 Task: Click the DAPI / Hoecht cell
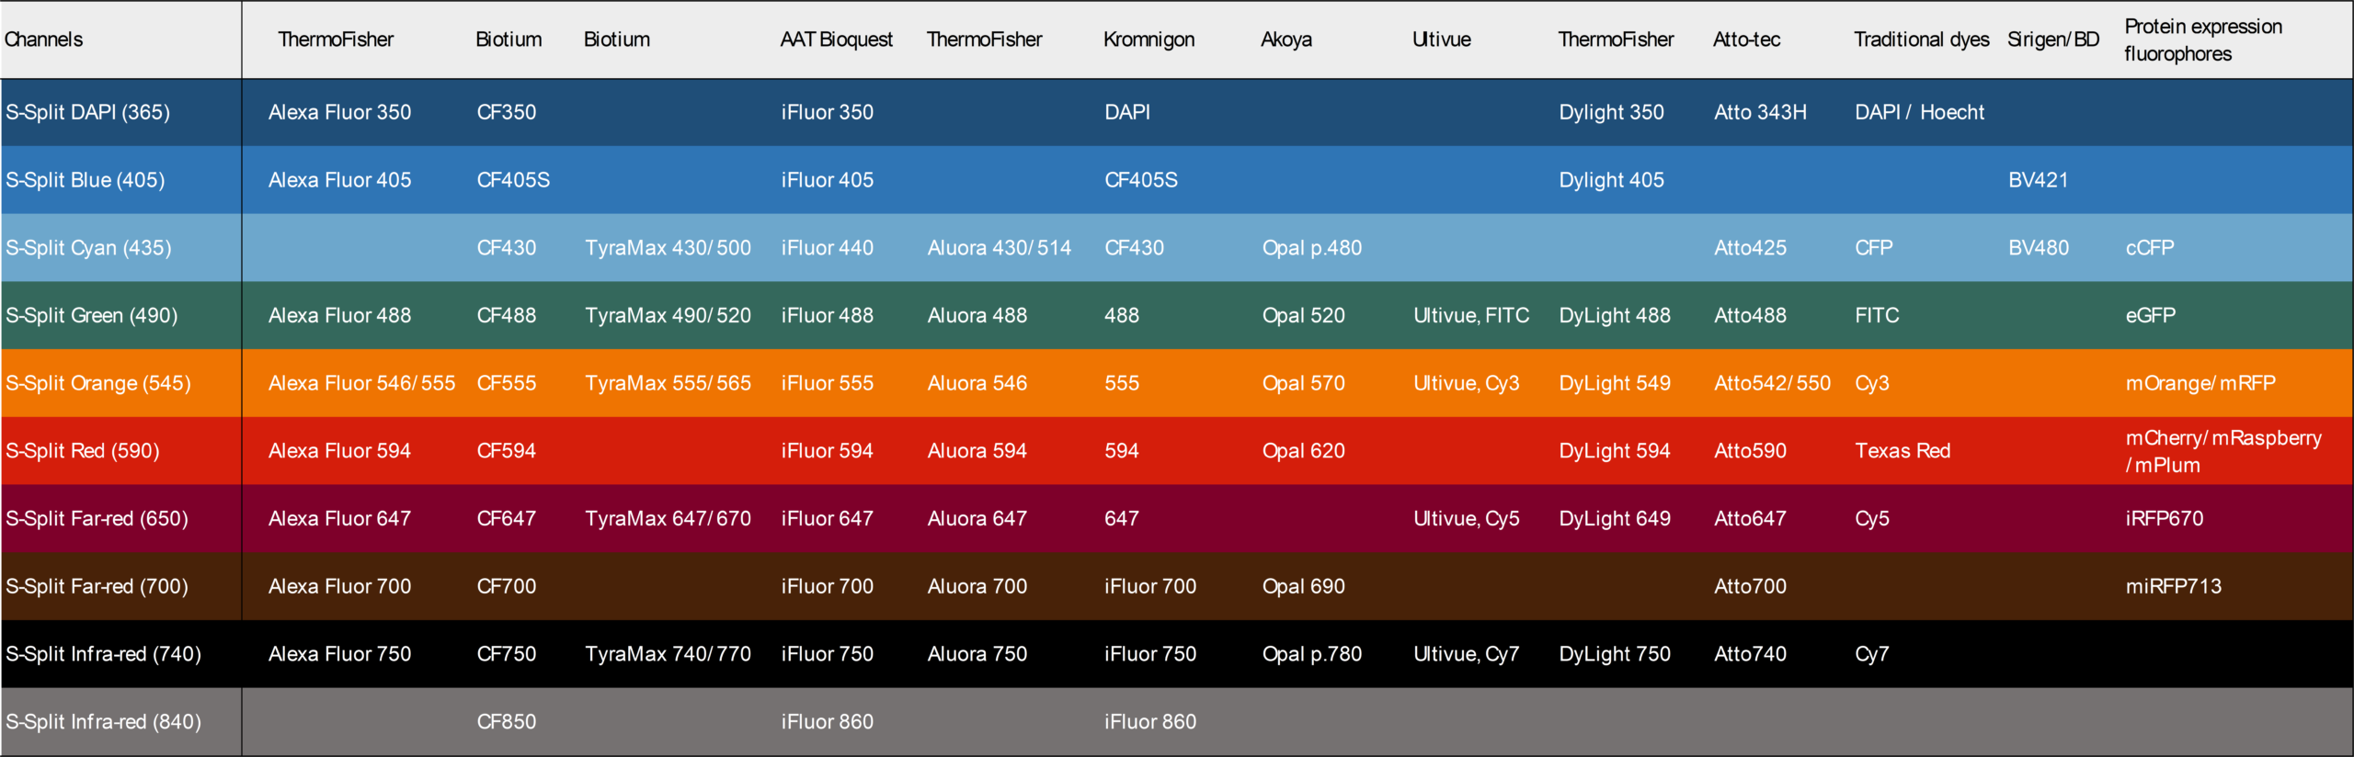(1919, 112)
